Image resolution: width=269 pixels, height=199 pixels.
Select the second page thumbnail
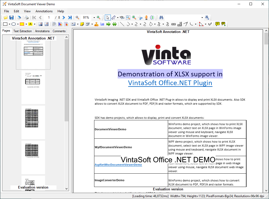pyautogui.click(x=33, y=87)
